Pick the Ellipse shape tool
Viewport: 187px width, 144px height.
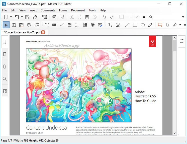143,25
